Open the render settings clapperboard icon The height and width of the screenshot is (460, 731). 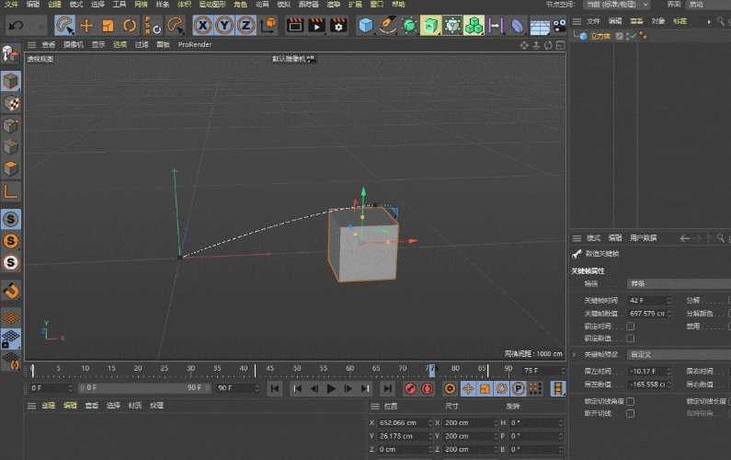pos(338,25)
